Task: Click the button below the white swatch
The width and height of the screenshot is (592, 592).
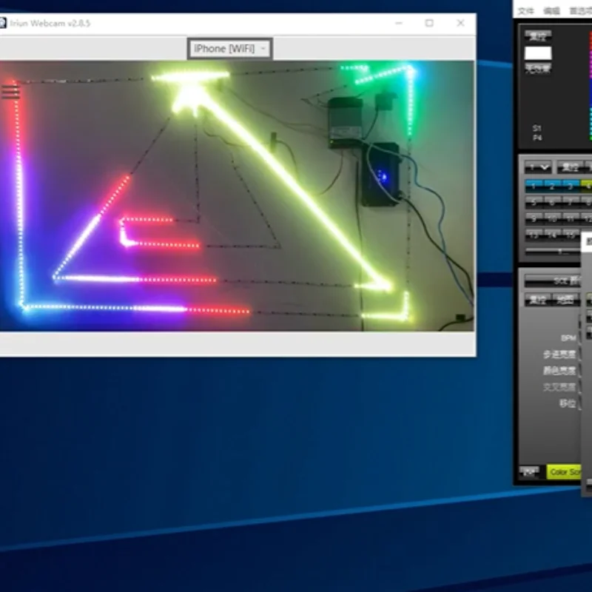Action: click(538, 68)
